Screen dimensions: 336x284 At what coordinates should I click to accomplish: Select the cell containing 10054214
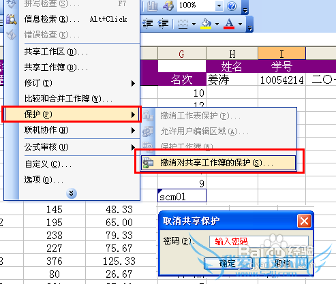(x=281, y=80)
